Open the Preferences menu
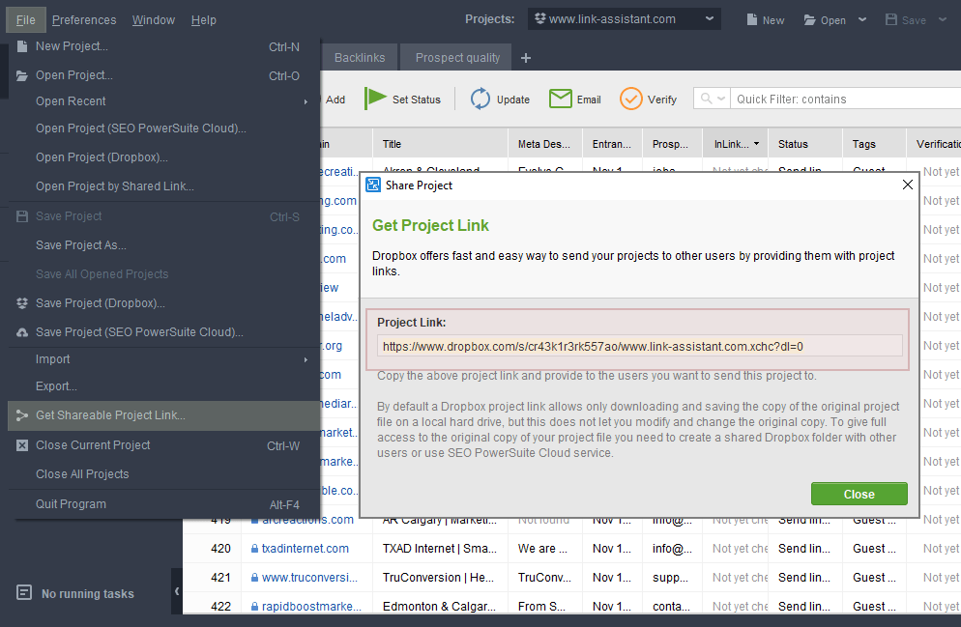 pyautogui.click(x=84, y=20)
